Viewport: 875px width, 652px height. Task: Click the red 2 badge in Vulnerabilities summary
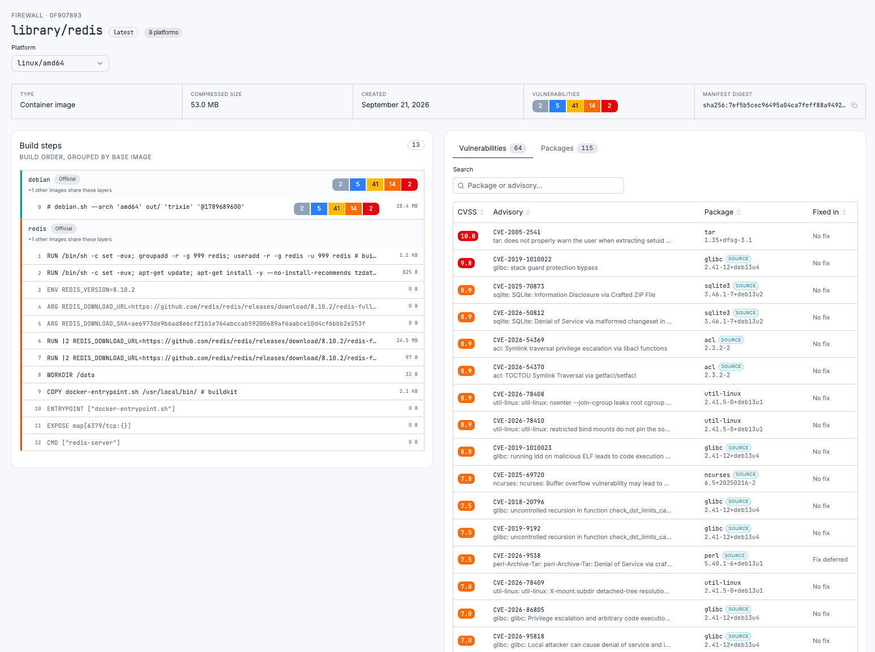click(x=609, y=106)
